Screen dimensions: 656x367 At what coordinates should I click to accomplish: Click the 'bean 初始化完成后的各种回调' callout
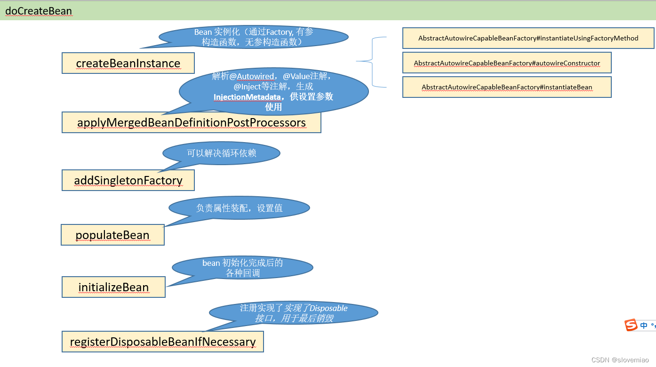(x=243, y=268)
